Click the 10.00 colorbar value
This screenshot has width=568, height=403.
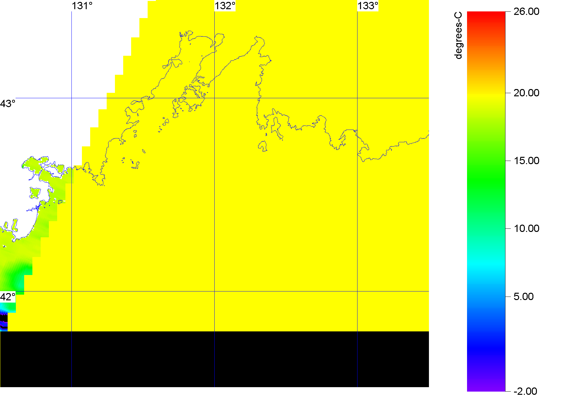pos(526,228)
